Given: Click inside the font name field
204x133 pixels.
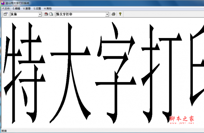Looking at the screenshot, I should [24, 14].
